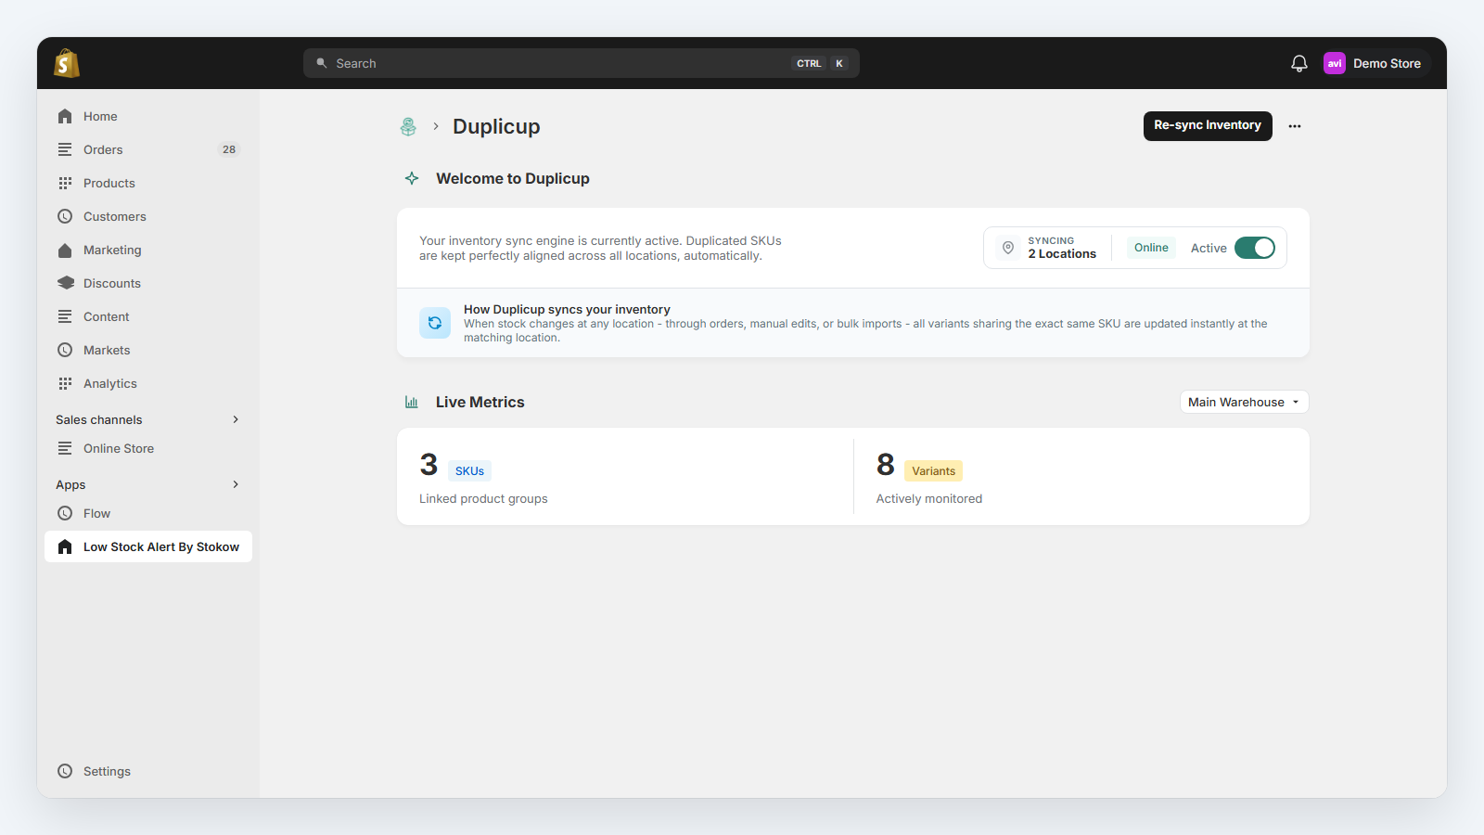Click the Marketing sidebar icon

(65, 250)
